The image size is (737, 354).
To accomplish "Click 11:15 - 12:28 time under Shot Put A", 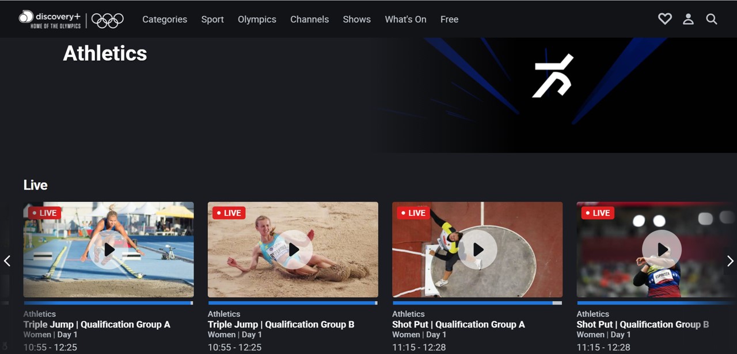I will 419,347.
